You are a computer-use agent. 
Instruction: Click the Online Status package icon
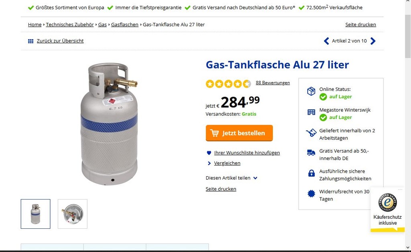pyautogui.click(x=311, y=91)
